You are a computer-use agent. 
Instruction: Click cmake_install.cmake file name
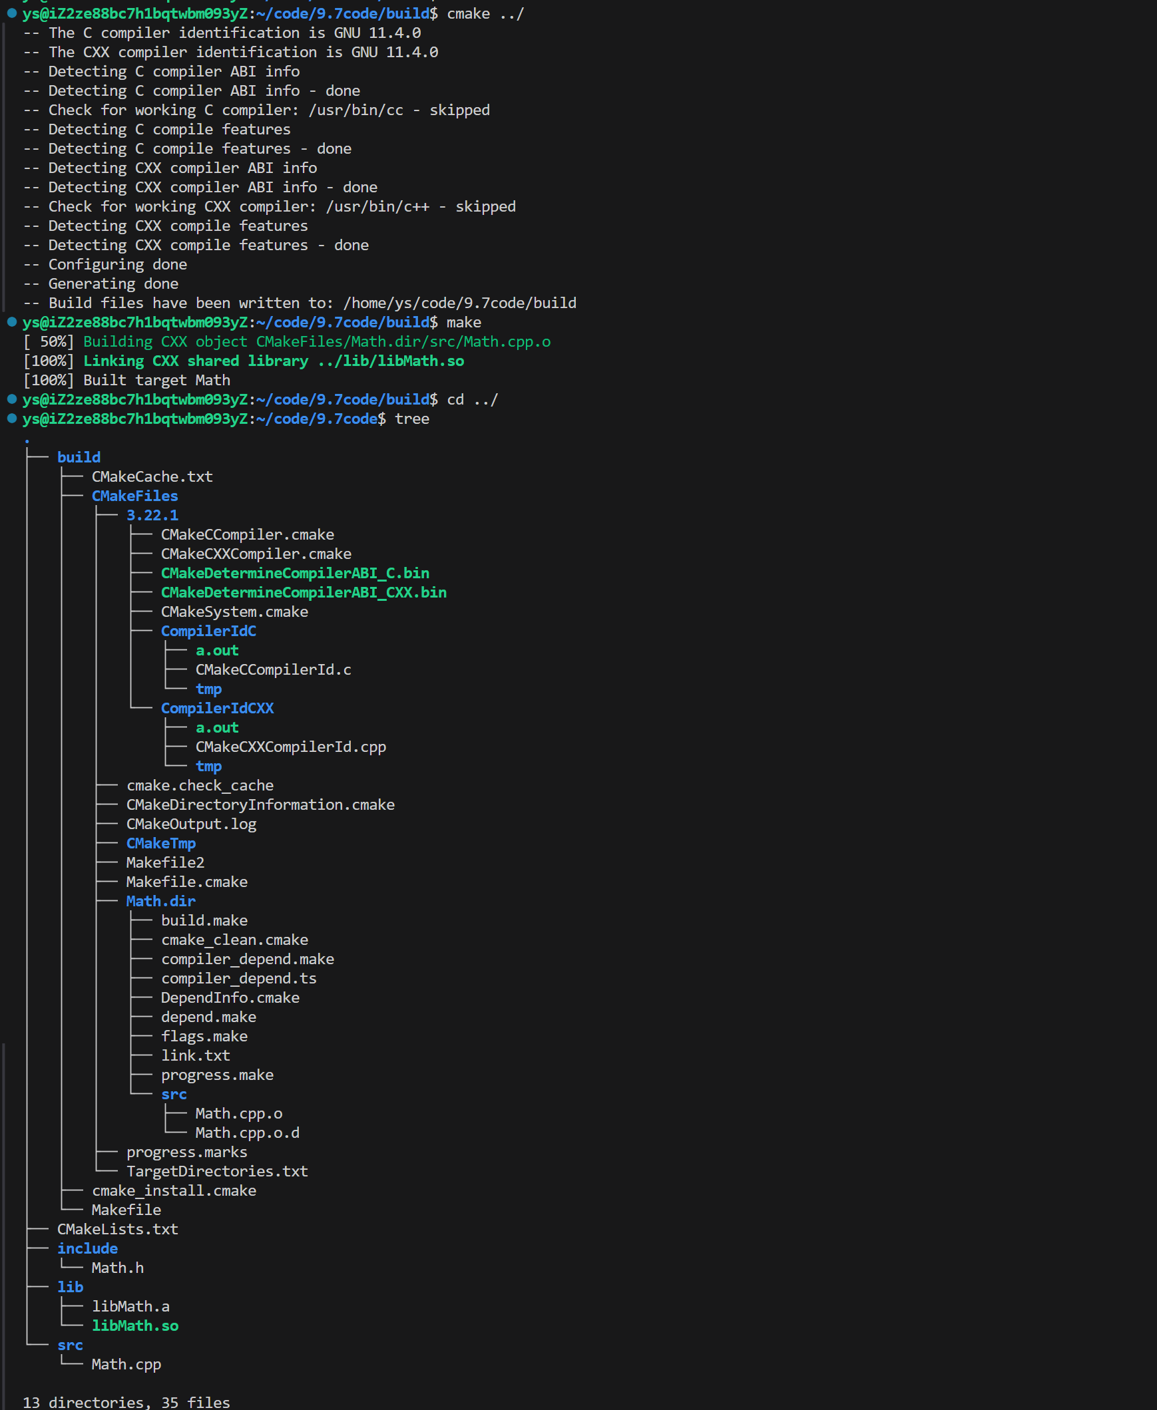tap(174, 1192)
